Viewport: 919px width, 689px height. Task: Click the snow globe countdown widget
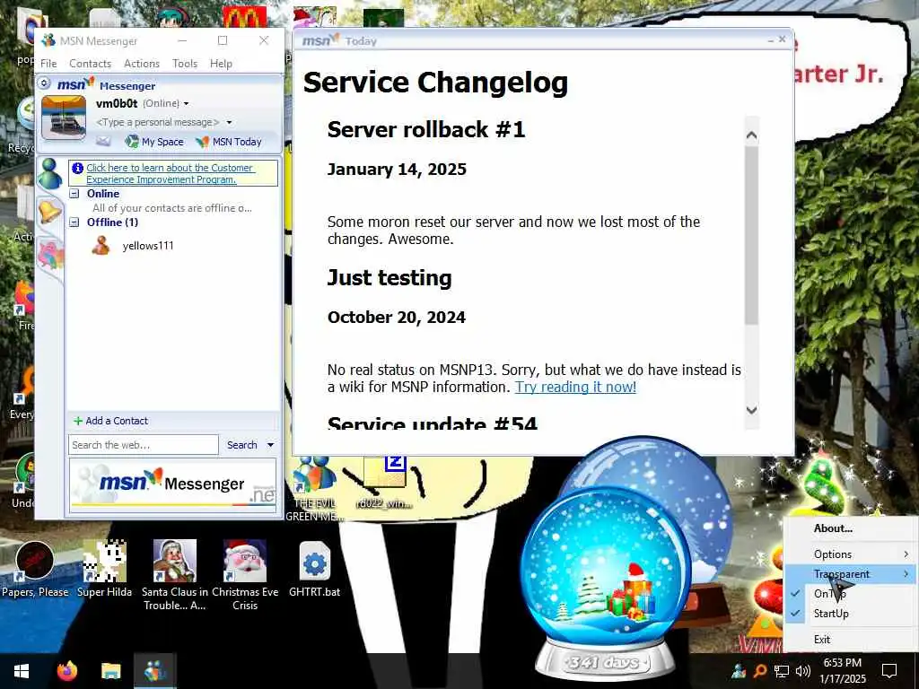pyautogui.click(x=605, y=583)
